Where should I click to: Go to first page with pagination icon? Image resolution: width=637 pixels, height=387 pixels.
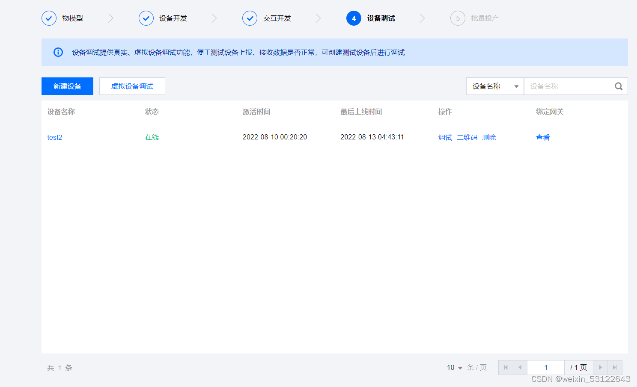pos(506,367)
